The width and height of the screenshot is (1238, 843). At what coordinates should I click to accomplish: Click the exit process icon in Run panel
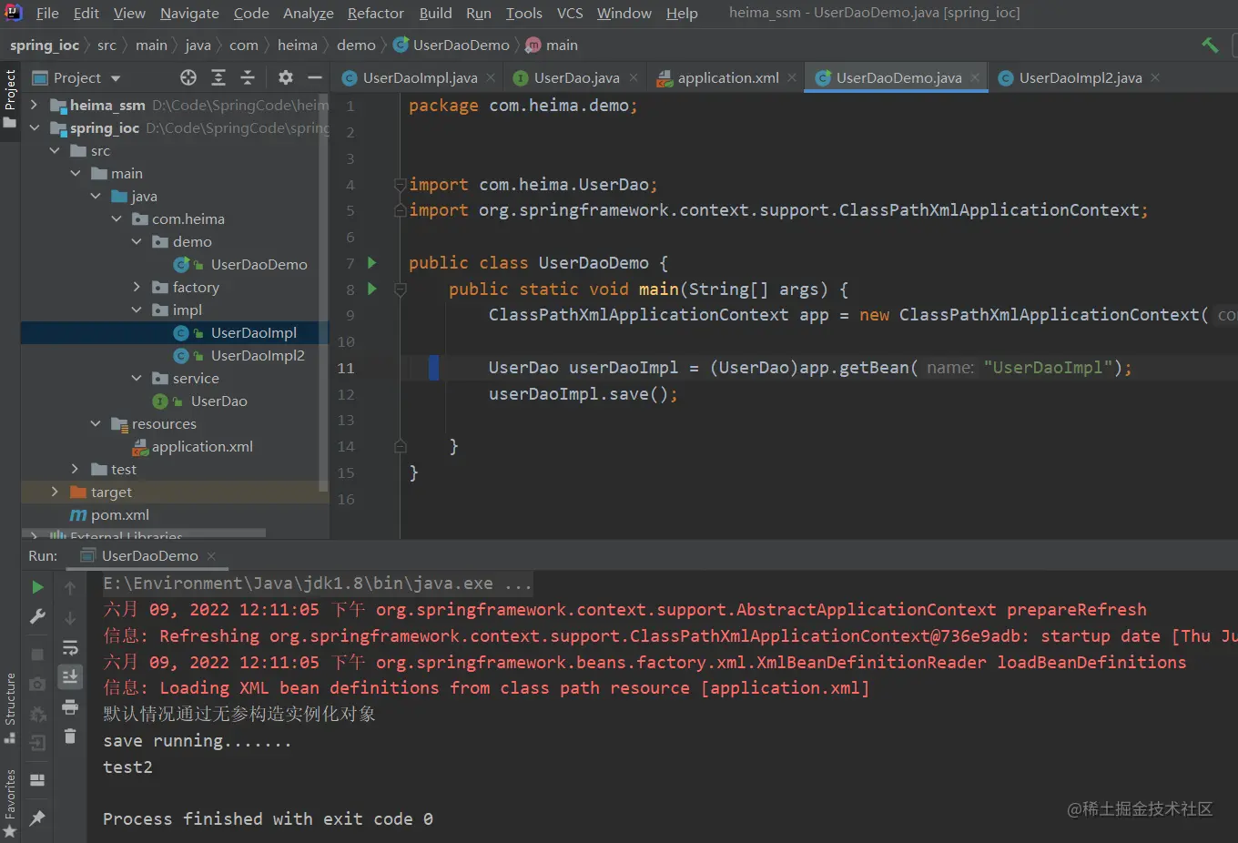click(37, 743)
